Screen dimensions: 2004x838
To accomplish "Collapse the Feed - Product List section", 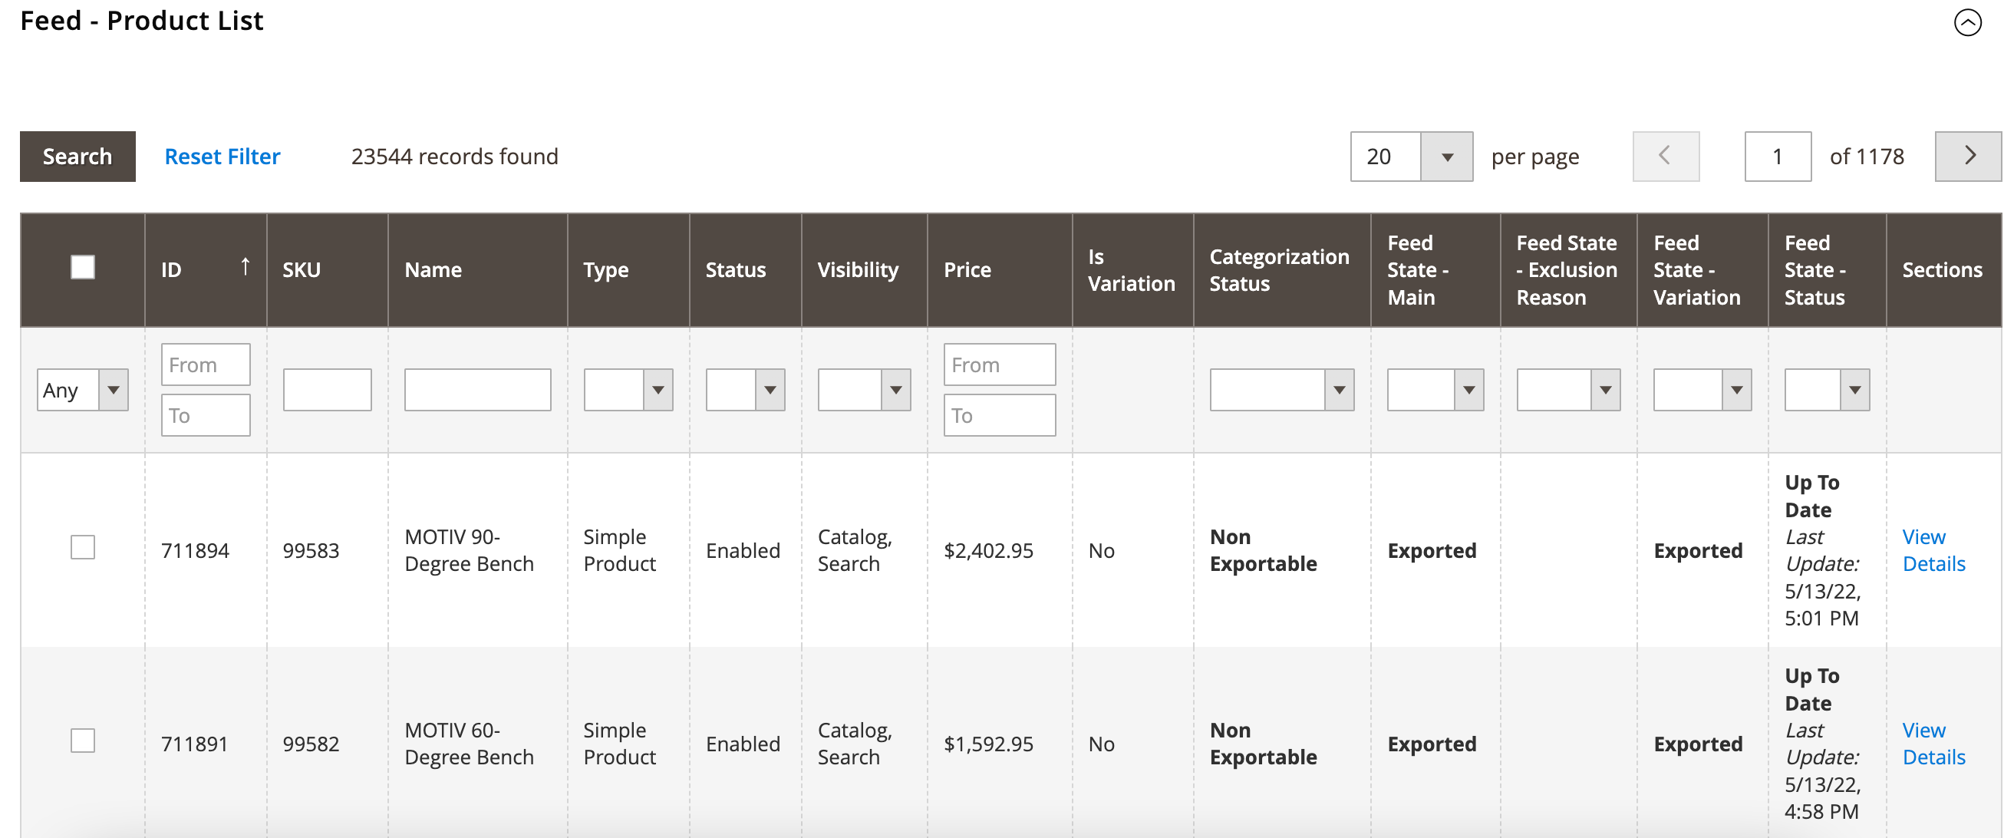I will 1967,22.
